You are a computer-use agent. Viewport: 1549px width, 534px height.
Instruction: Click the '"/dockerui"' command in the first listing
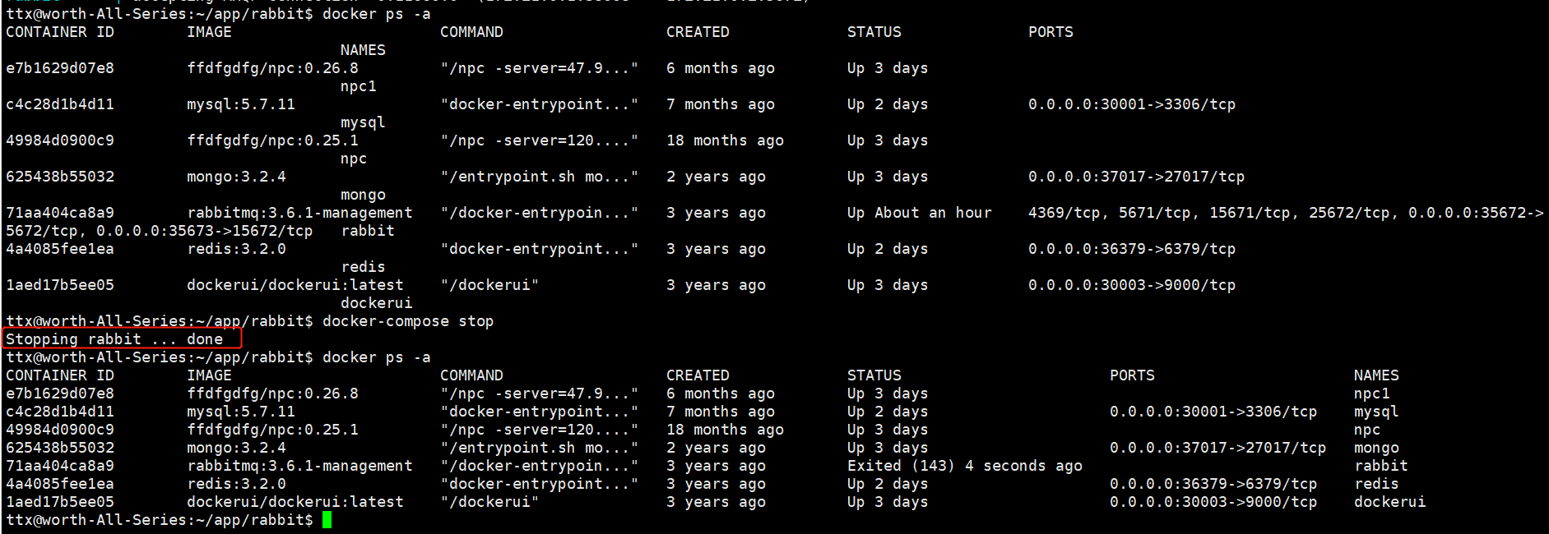pos(489,285)
